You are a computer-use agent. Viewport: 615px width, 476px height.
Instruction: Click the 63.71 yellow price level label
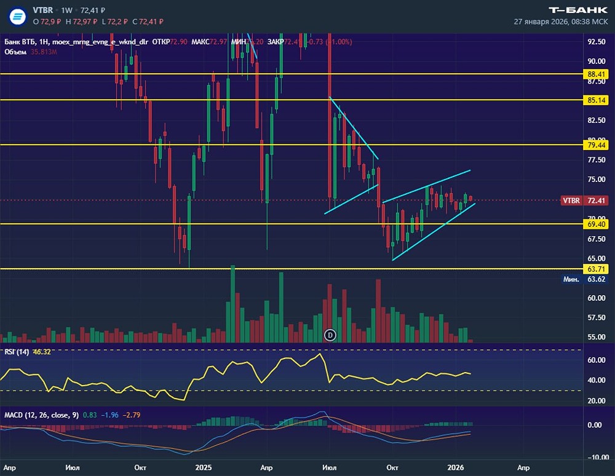pos(596,269)
